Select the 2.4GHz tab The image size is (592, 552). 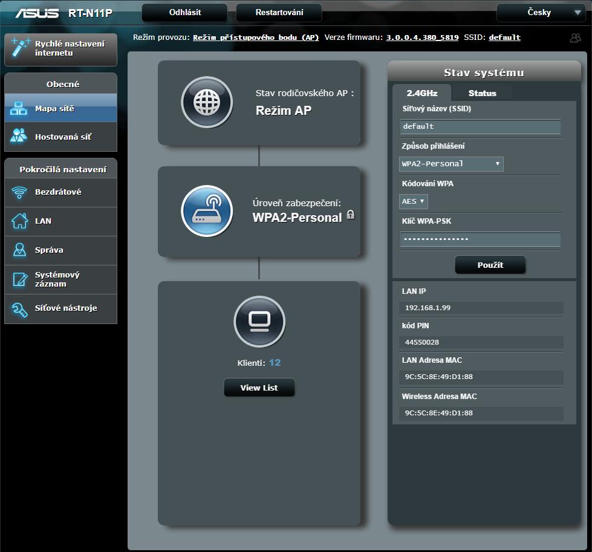pos(421,93)
